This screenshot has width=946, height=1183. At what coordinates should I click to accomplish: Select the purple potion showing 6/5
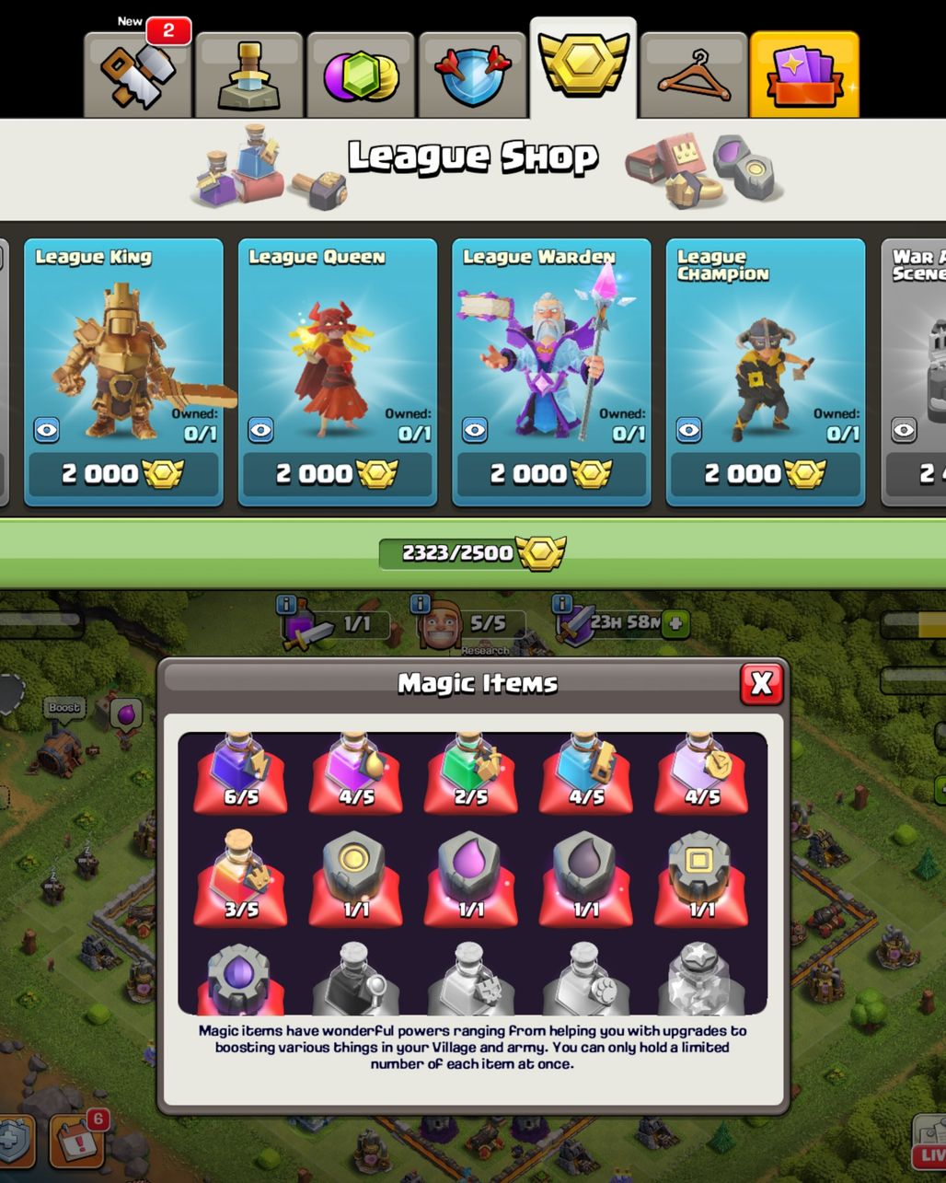(x=240, y=773)
